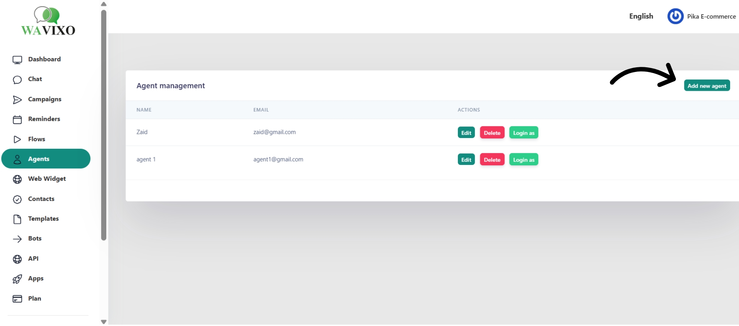This screenshot has width=739, height=326.
Task: Open the API menu item
Action: coord(33,258)
